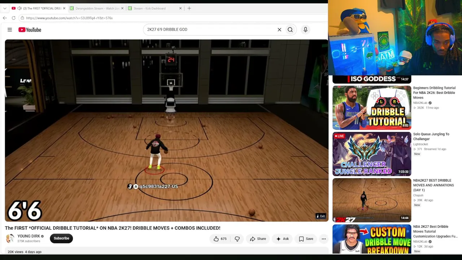462x260 pixels.
Task: Click the 675 like count
Action: (224, 239)
